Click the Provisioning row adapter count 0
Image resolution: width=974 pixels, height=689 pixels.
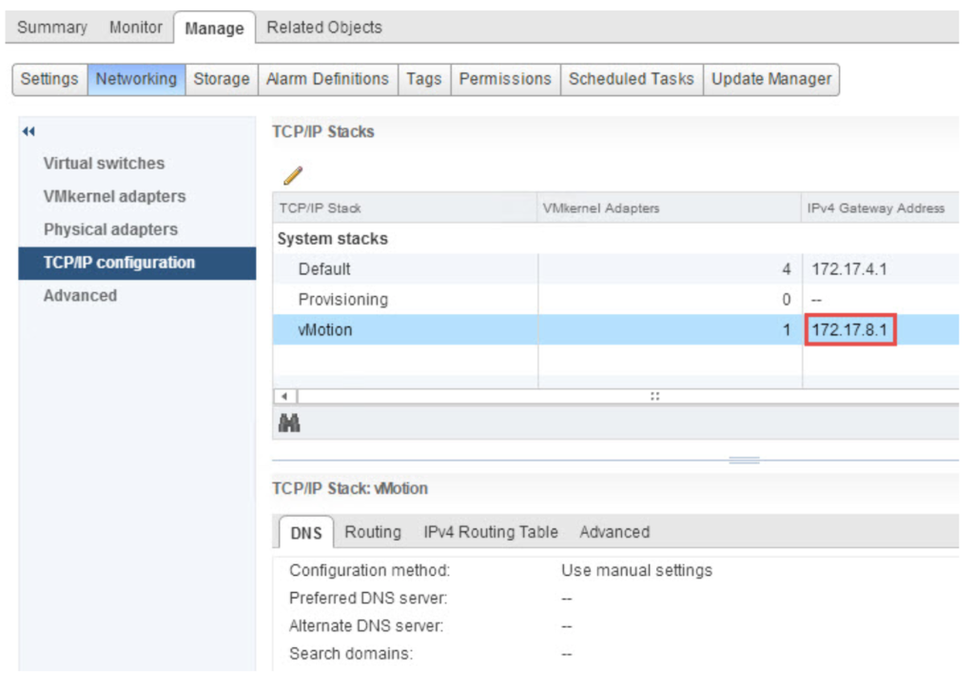point(786,300)
